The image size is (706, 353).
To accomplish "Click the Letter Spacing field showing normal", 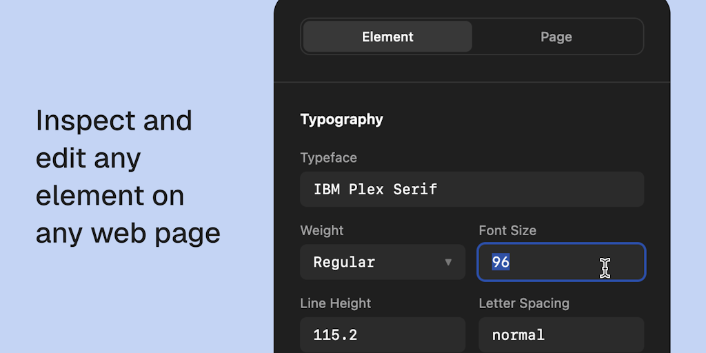I will click(561, 335).
